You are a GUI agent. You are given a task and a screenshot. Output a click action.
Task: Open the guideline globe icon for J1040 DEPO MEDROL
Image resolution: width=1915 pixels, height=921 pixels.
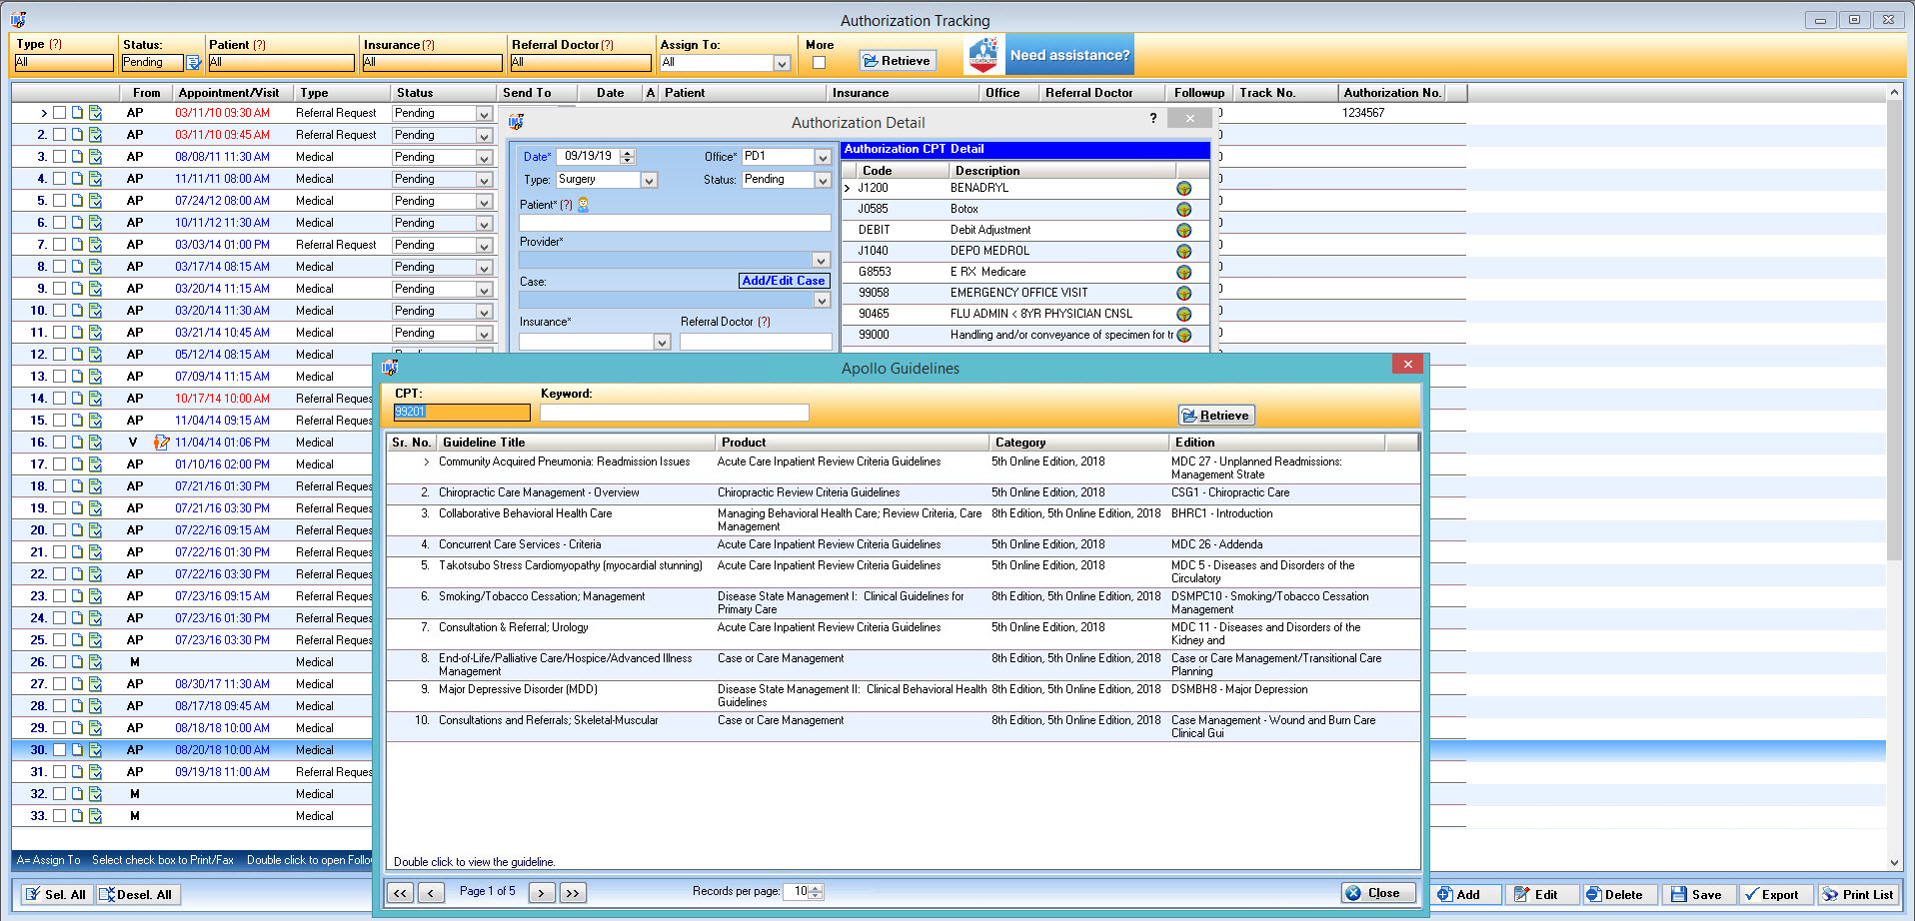(x=1183, y=252)
